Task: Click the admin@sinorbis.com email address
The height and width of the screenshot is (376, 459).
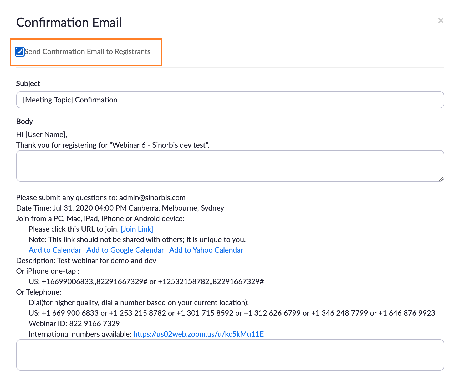Action: [152, 197]
